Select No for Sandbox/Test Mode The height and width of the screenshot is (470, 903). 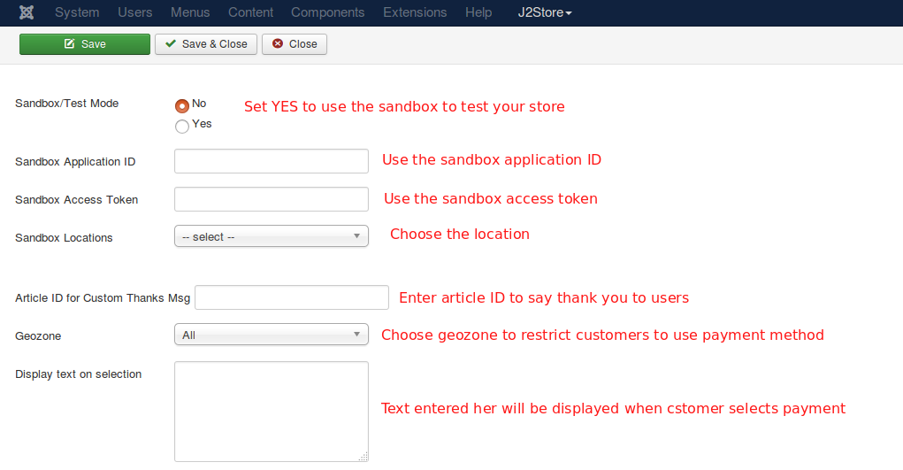point(182,104)
